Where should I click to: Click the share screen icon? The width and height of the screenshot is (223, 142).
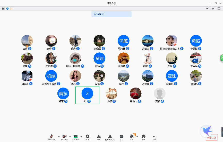[x=75, y=136]
